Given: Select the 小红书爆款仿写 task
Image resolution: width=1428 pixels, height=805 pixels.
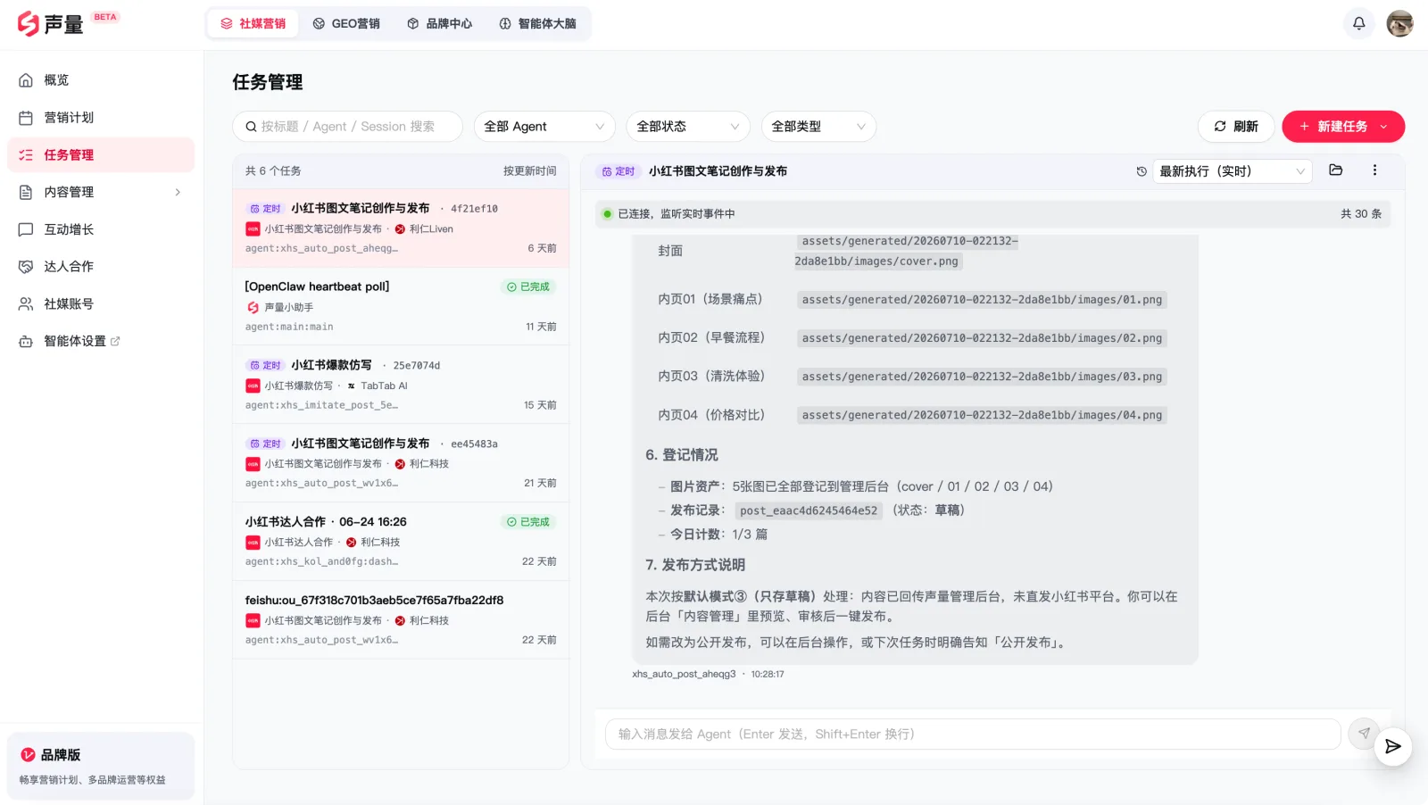Looking at the screenshot, I should click(401, 386).
